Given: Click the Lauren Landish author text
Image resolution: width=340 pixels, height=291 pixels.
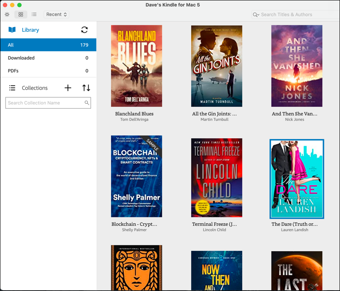Looking at the screenshot, I should point(295,230).
